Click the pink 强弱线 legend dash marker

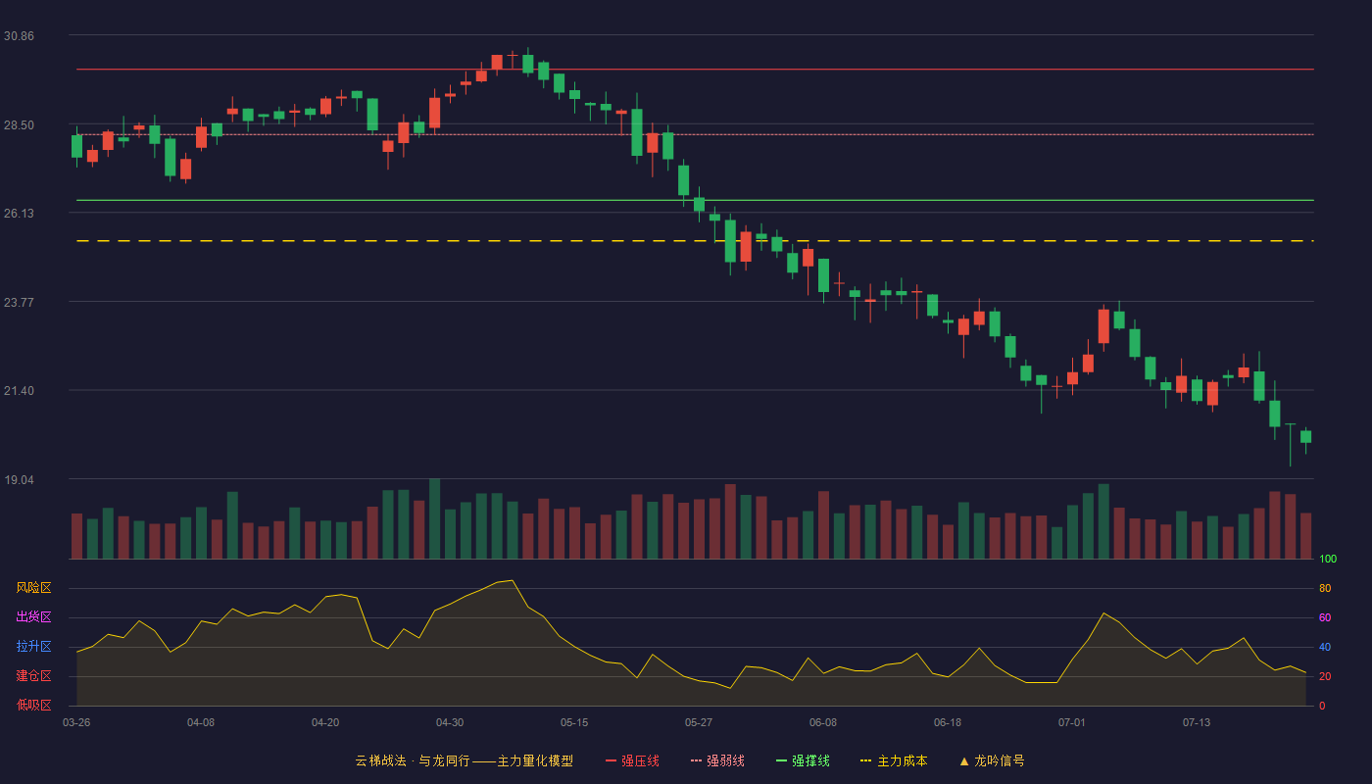697,760
